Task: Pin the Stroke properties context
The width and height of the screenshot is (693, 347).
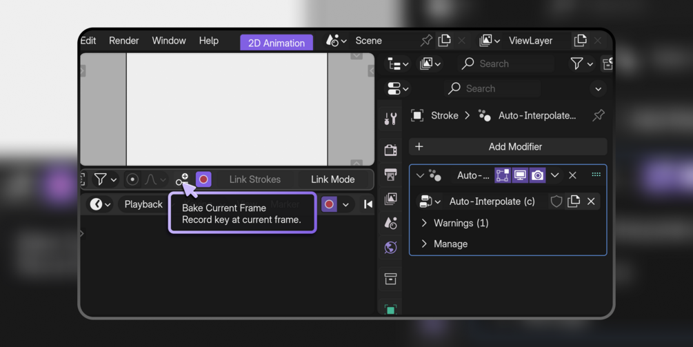Action: tap(598, 116)
